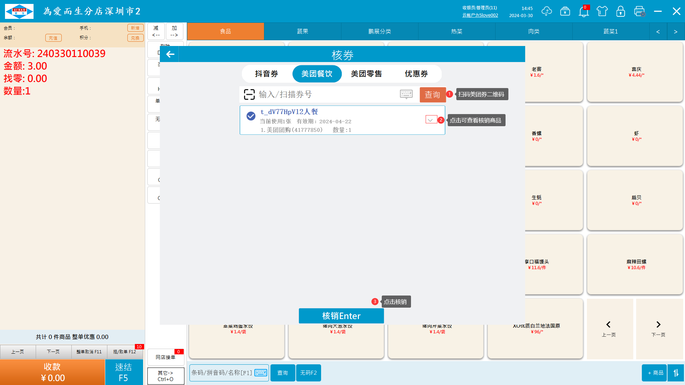The image size is (685, 385).
Task: Select 享口福馒头 ¥11.6 product tile
Action: [x=554, y=264]
